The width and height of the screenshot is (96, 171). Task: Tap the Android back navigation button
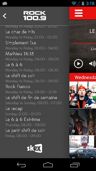(21, 165)
